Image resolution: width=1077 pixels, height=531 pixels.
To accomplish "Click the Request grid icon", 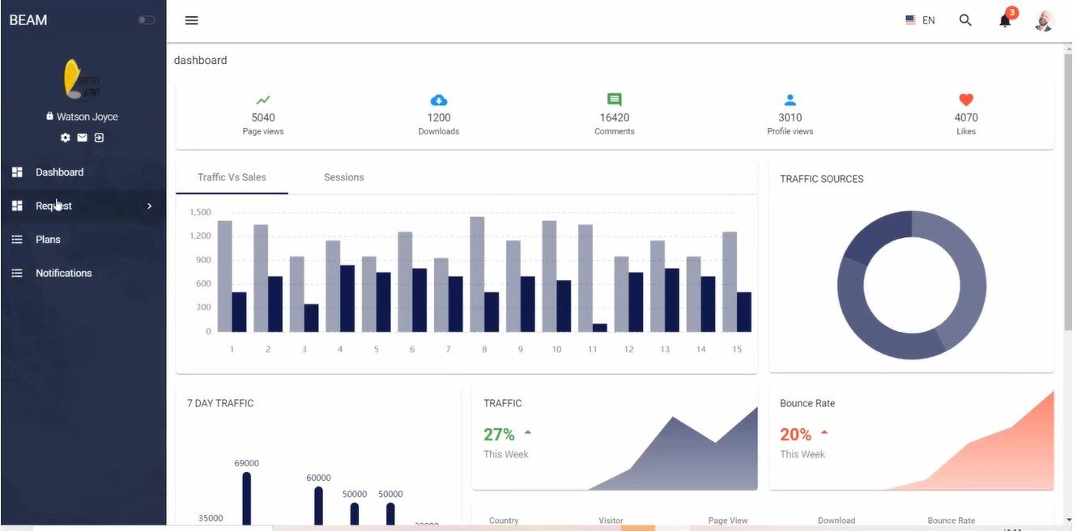I will point(17,206).
